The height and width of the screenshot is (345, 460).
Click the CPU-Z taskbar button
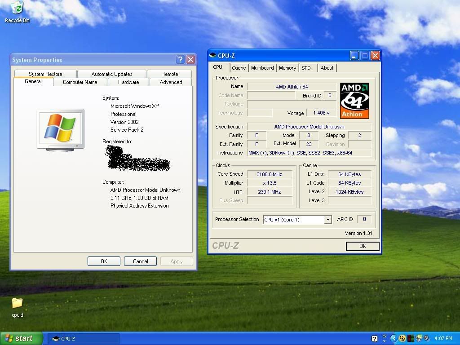click(x=84, y=339)
